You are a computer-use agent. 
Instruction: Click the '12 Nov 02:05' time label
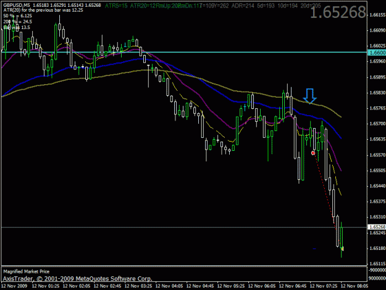click(x=77, y=286)
